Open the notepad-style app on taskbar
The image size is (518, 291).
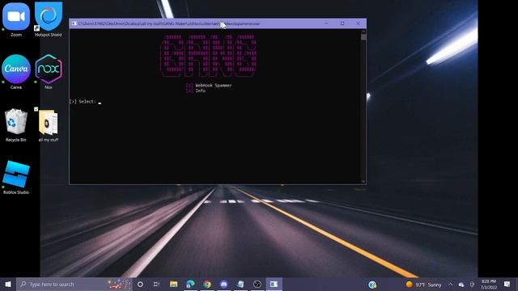pyautogui.click(x=240, y=284)
